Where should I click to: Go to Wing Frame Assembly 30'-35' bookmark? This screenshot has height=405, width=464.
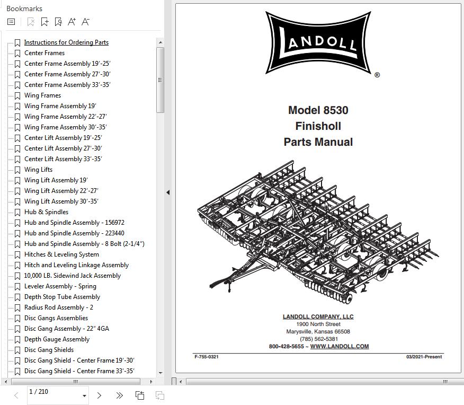65,127
